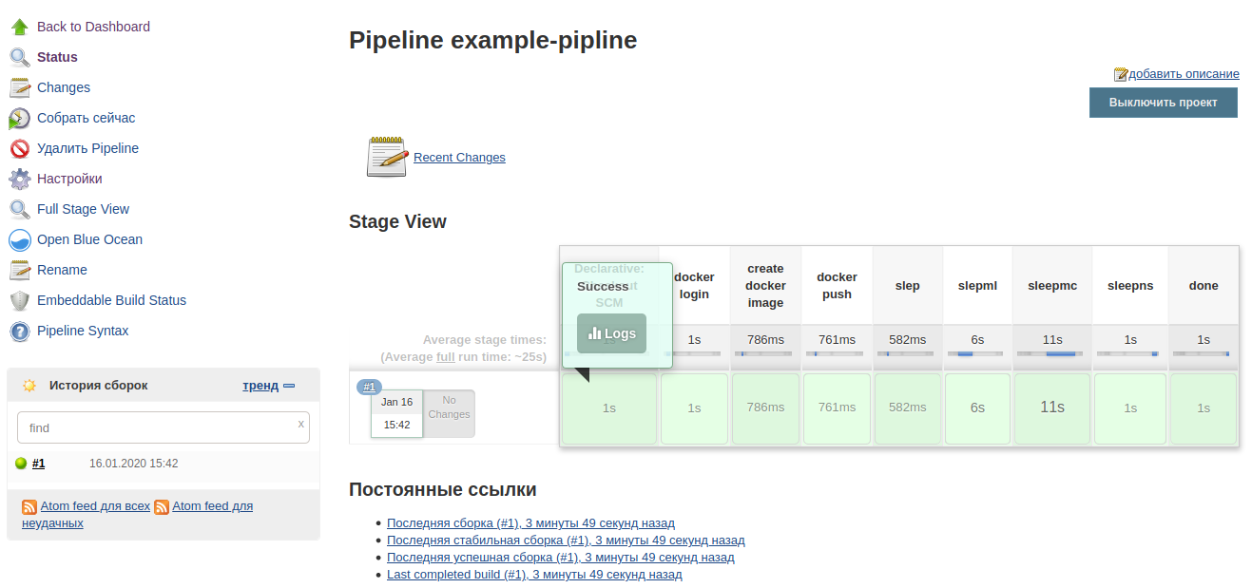Click the Status magnifier icon in sidebar
Image resolution: width=1252 pixels, height=588 pixels.
coord(19,57)
